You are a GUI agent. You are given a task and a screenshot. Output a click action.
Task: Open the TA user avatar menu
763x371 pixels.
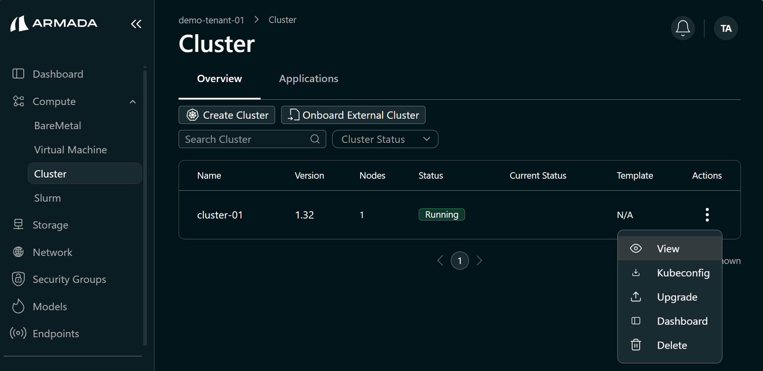(x=726, y=28)
